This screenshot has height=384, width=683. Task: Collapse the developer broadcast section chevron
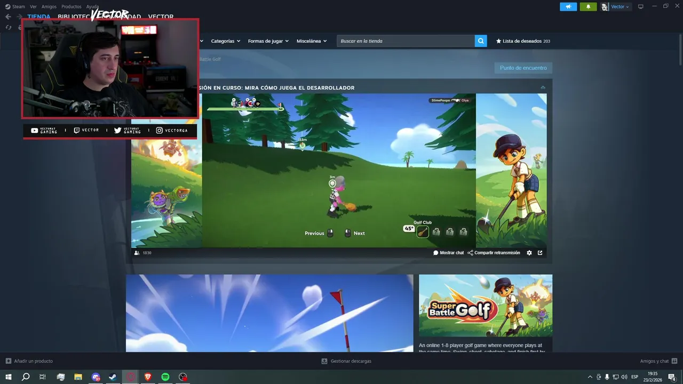click(x=543, y=87)
